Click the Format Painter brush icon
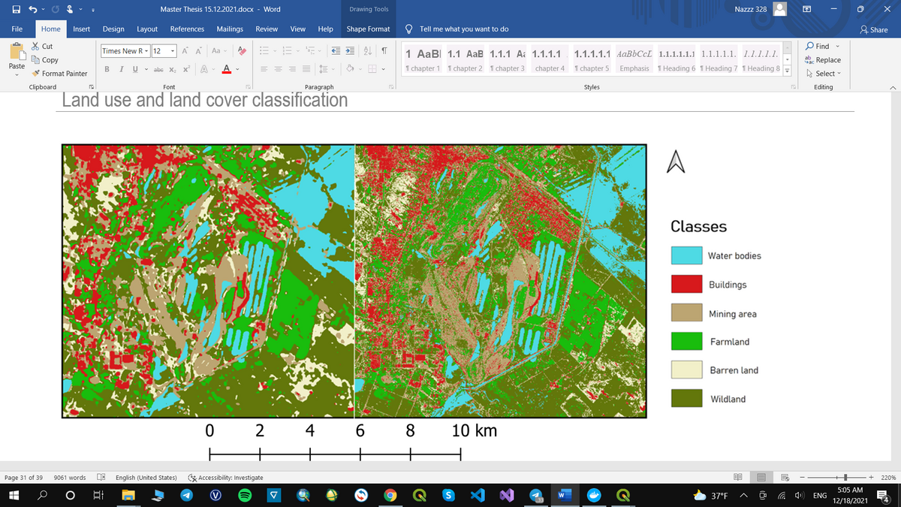 tap(36, 74)
